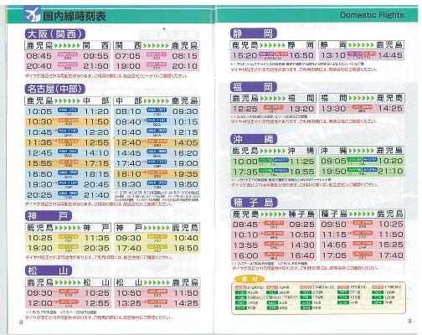The height and width of the screenshot is (335, 422).
Task: Click the pink flight badge on 20:40 Kansai flight
Action: pos(68,64)
